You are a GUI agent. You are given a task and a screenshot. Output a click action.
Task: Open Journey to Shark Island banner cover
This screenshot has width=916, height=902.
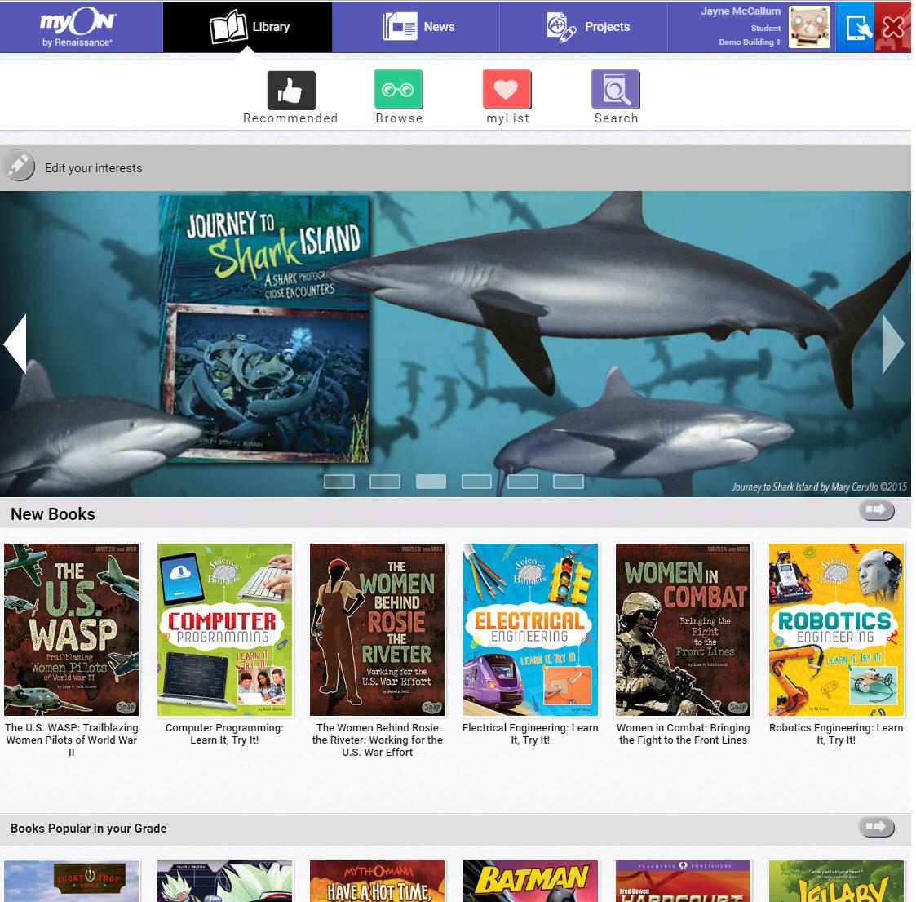pos(264,328)
